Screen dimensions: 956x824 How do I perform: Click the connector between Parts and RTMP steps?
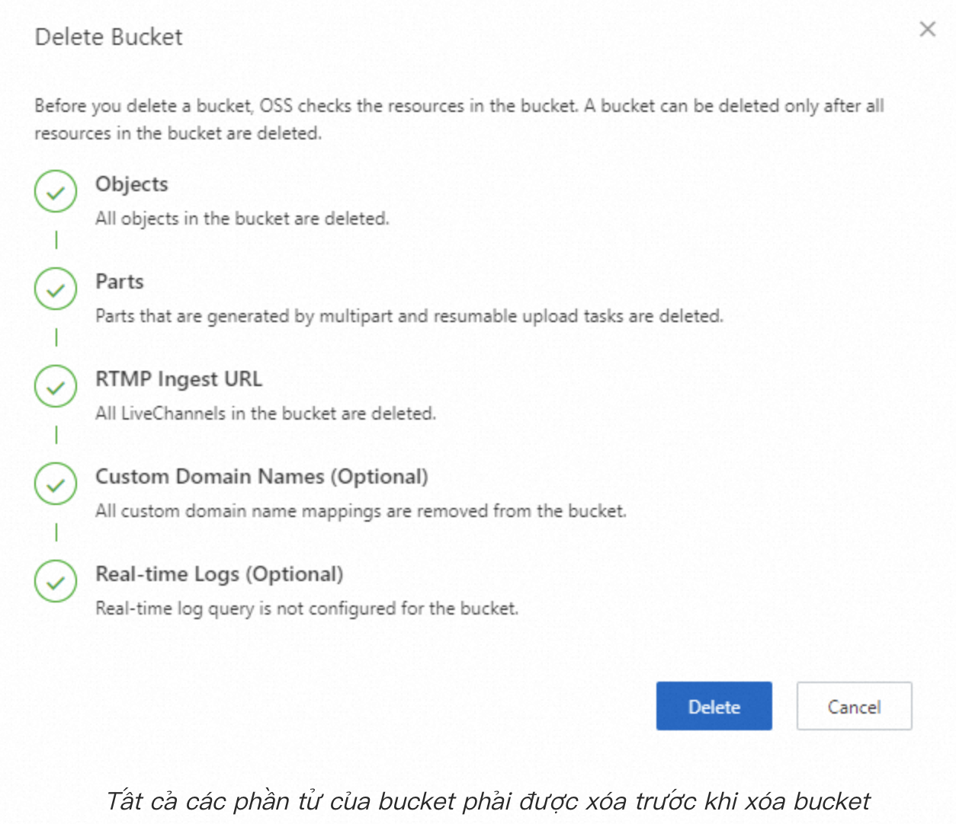coord(55,337)
